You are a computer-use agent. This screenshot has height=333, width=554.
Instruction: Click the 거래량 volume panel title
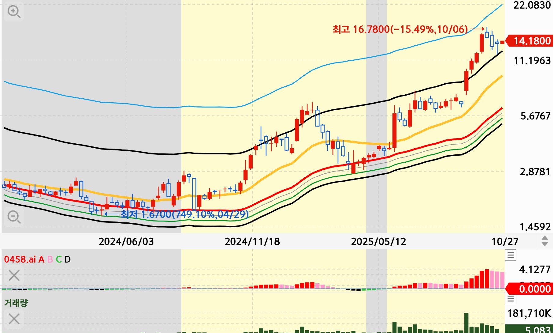coord(16,303)
